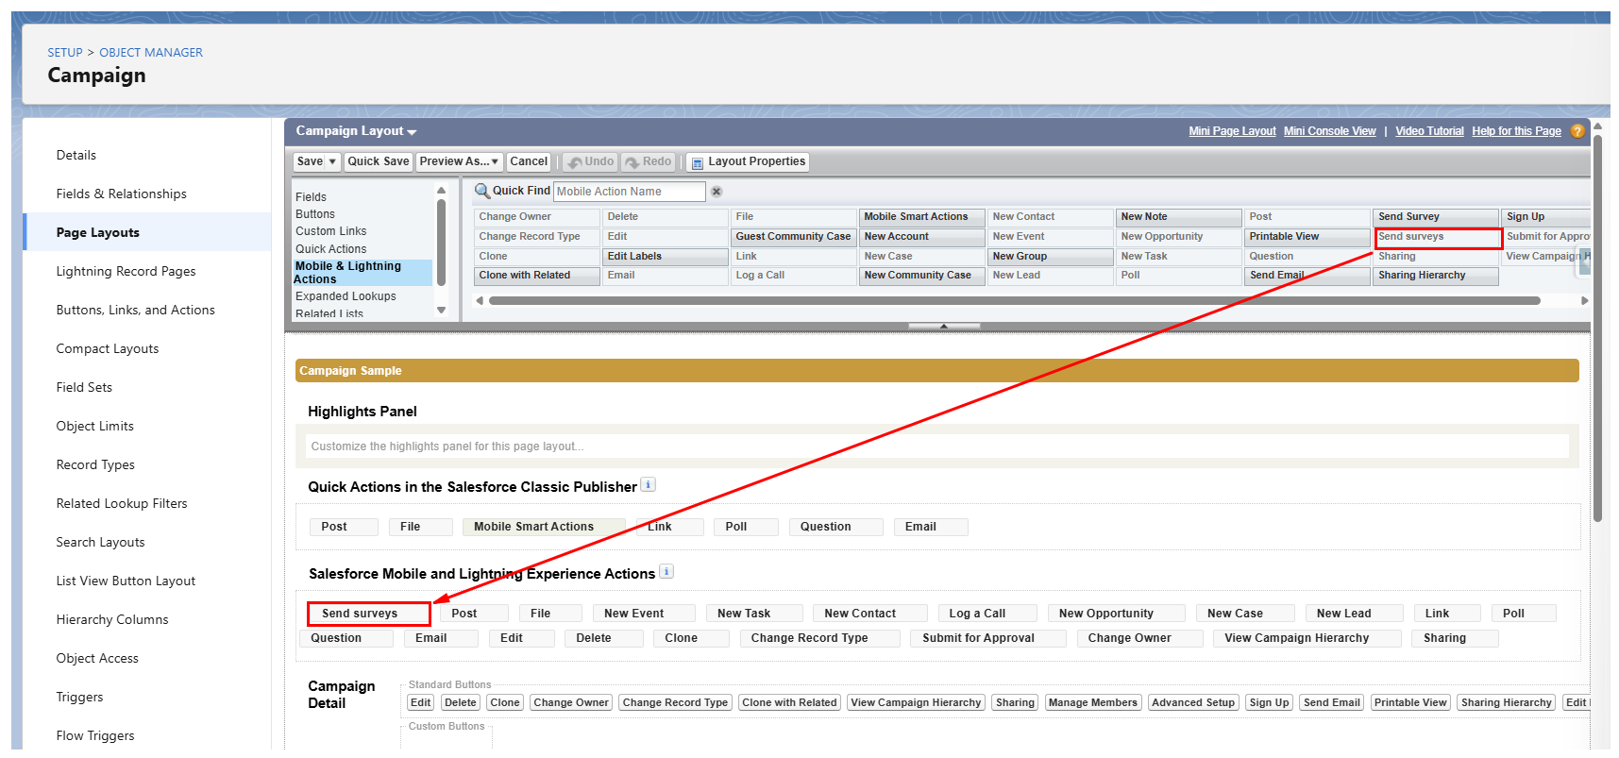This screenshot has width=1619, height=758.
Task: Clear the Quick Find search box
Action: click(x=717, y=192)
